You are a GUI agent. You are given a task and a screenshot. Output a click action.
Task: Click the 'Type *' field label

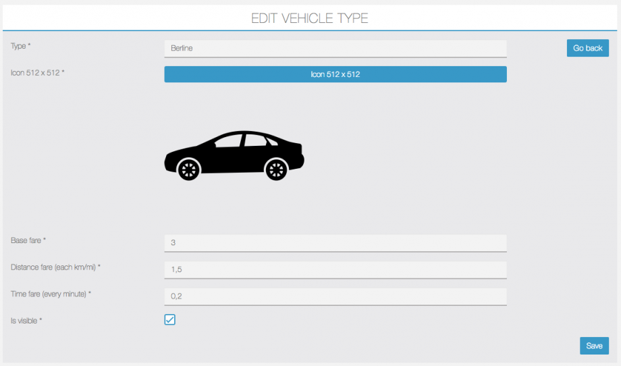click(x=21, y=46)
